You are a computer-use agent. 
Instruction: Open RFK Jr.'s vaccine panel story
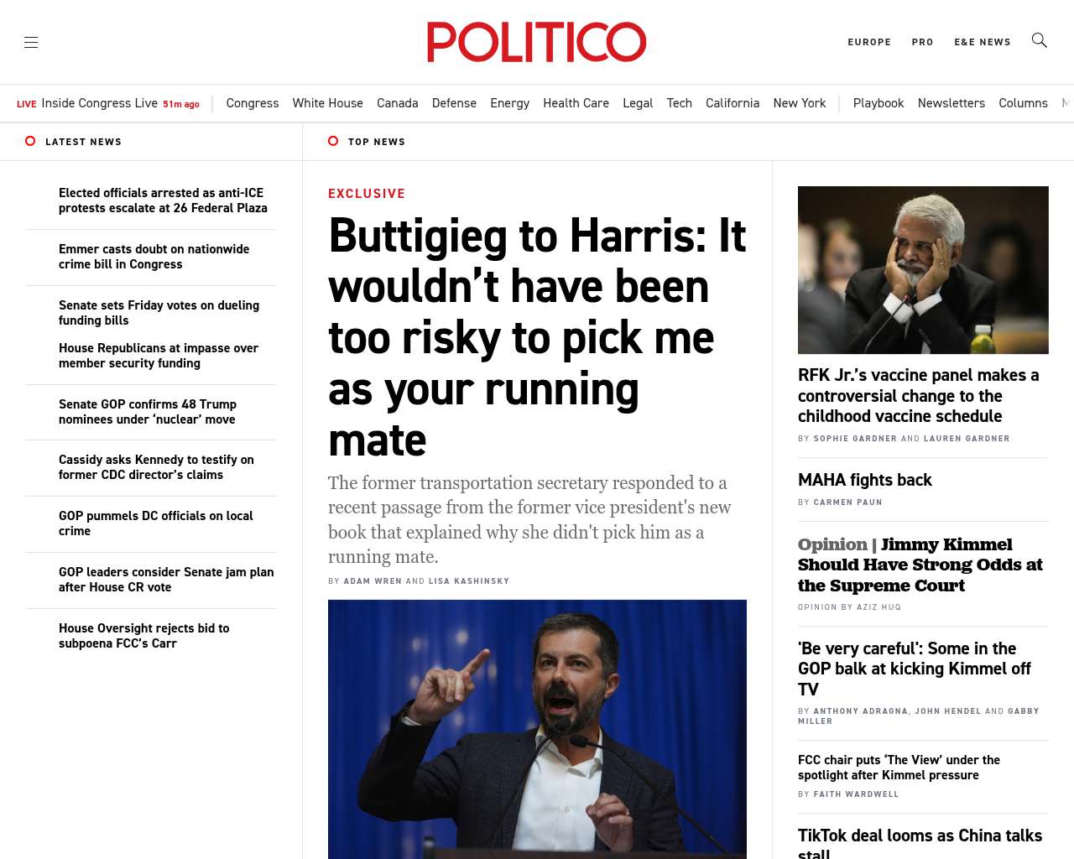click(x=919, y=396)
